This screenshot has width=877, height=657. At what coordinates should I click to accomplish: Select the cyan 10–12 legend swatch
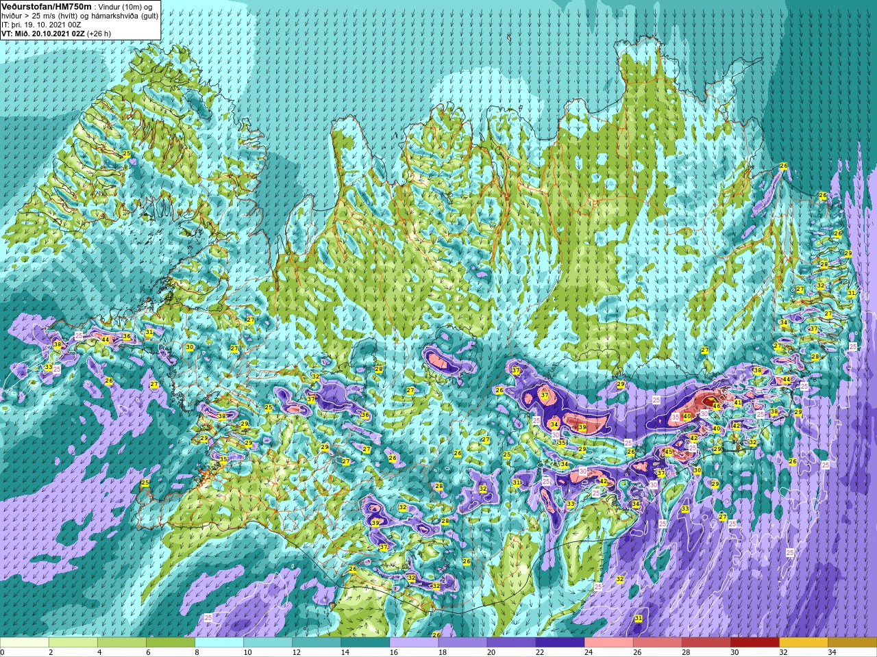268,643
